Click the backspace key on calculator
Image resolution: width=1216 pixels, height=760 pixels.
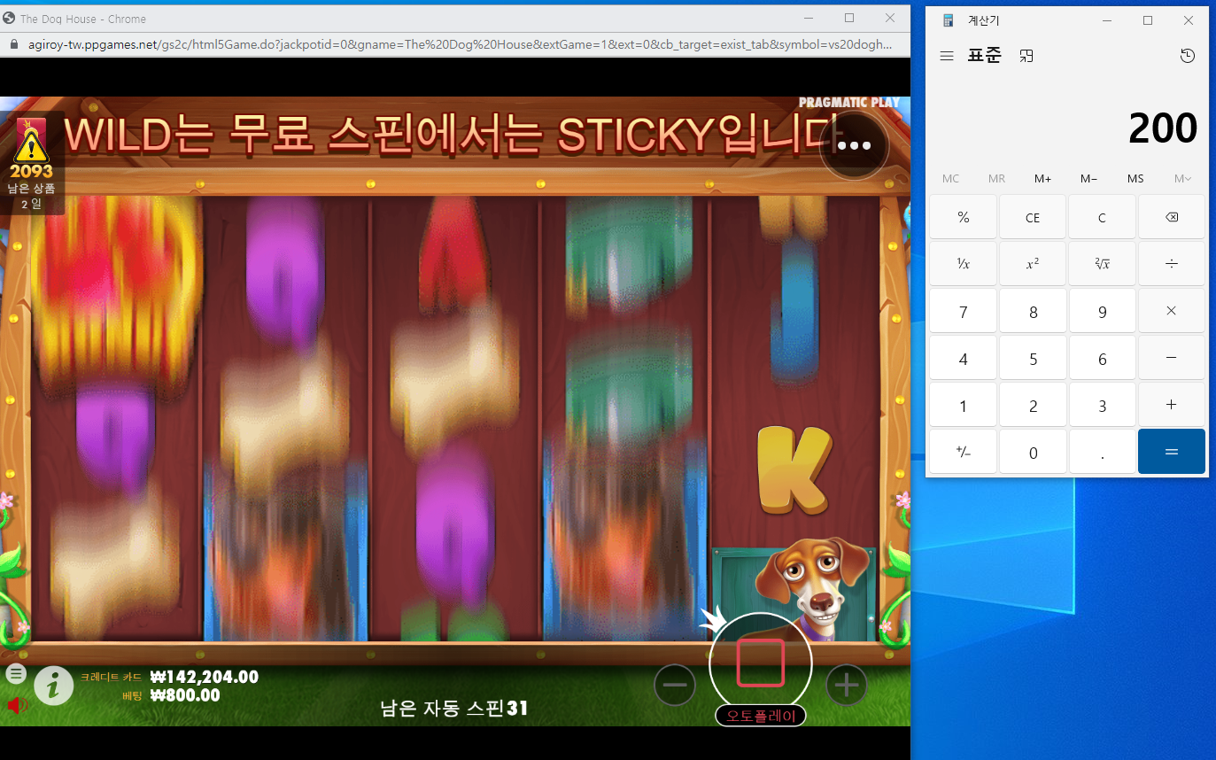(1172, 218)
